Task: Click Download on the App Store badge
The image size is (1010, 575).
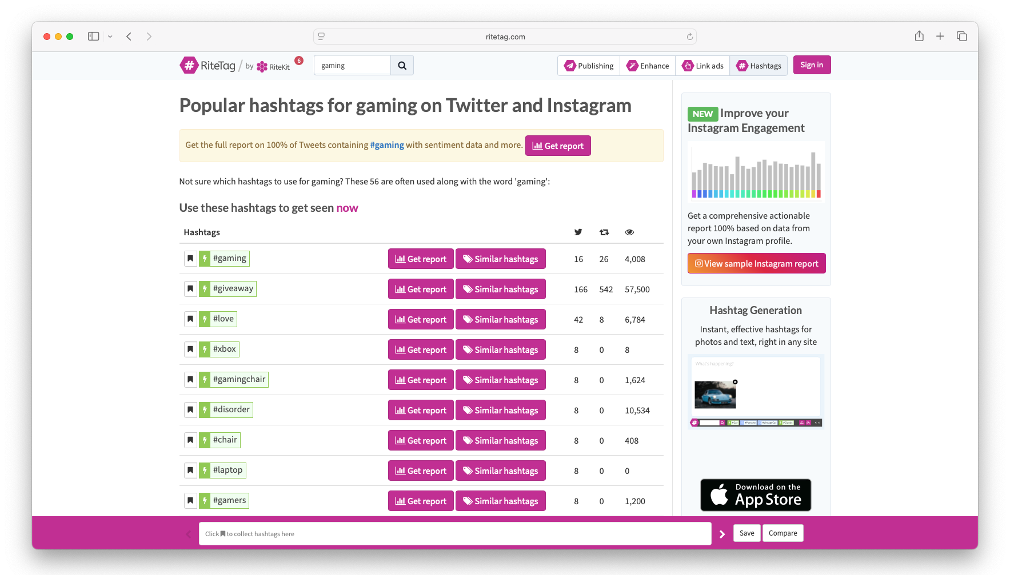Action: click(756, 494)
